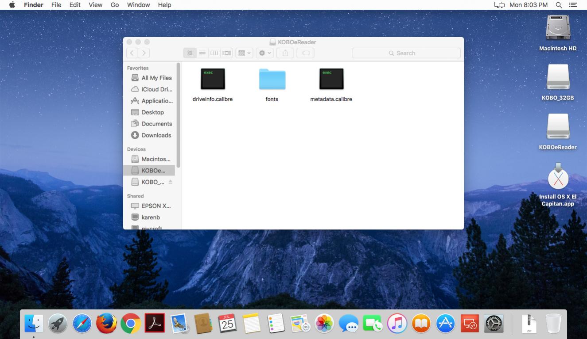Switch Finder to list view

click(202, 53)
